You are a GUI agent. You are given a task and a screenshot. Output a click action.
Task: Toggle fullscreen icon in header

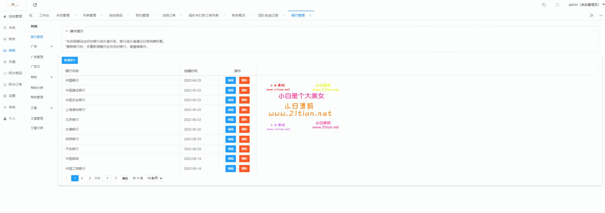pos(557,5)
